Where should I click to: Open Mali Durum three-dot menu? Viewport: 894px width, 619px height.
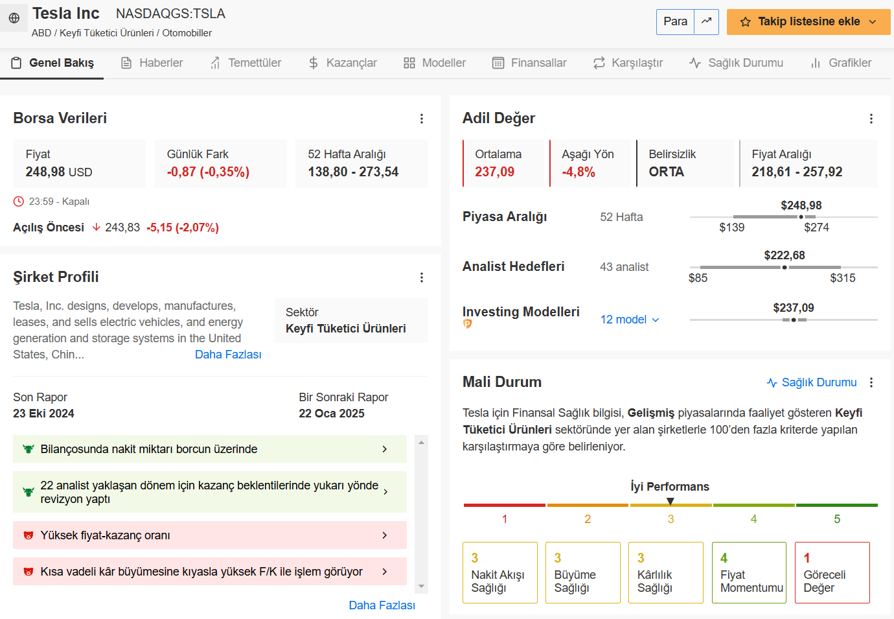[871, 382]
